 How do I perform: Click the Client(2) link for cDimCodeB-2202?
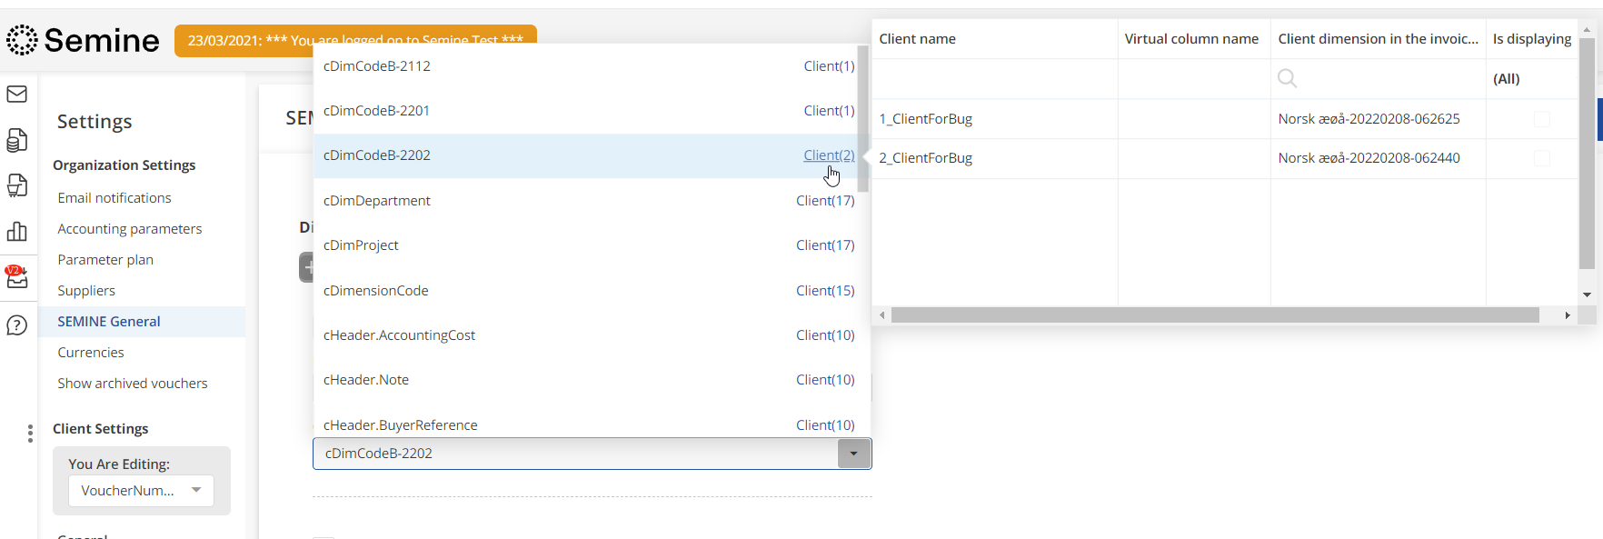tap(828, 155)
